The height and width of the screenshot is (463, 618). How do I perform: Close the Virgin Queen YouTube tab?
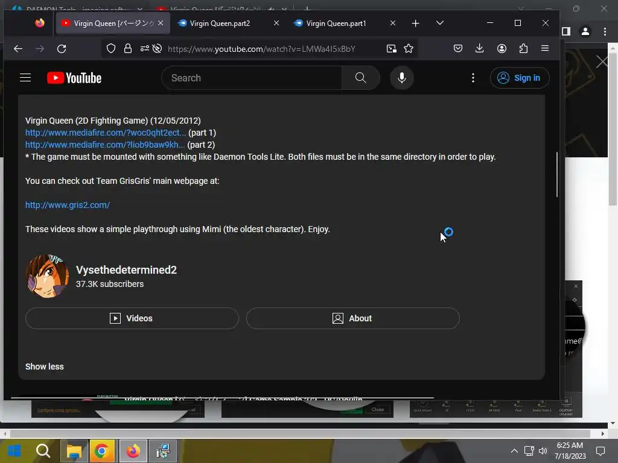pyautogui.click(x=161, y=24)
